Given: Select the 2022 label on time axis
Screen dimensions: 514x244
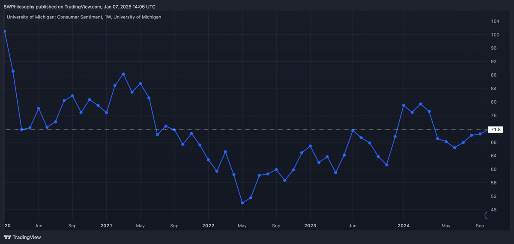Looking at the screenshot, I should (x=208, y=226).
